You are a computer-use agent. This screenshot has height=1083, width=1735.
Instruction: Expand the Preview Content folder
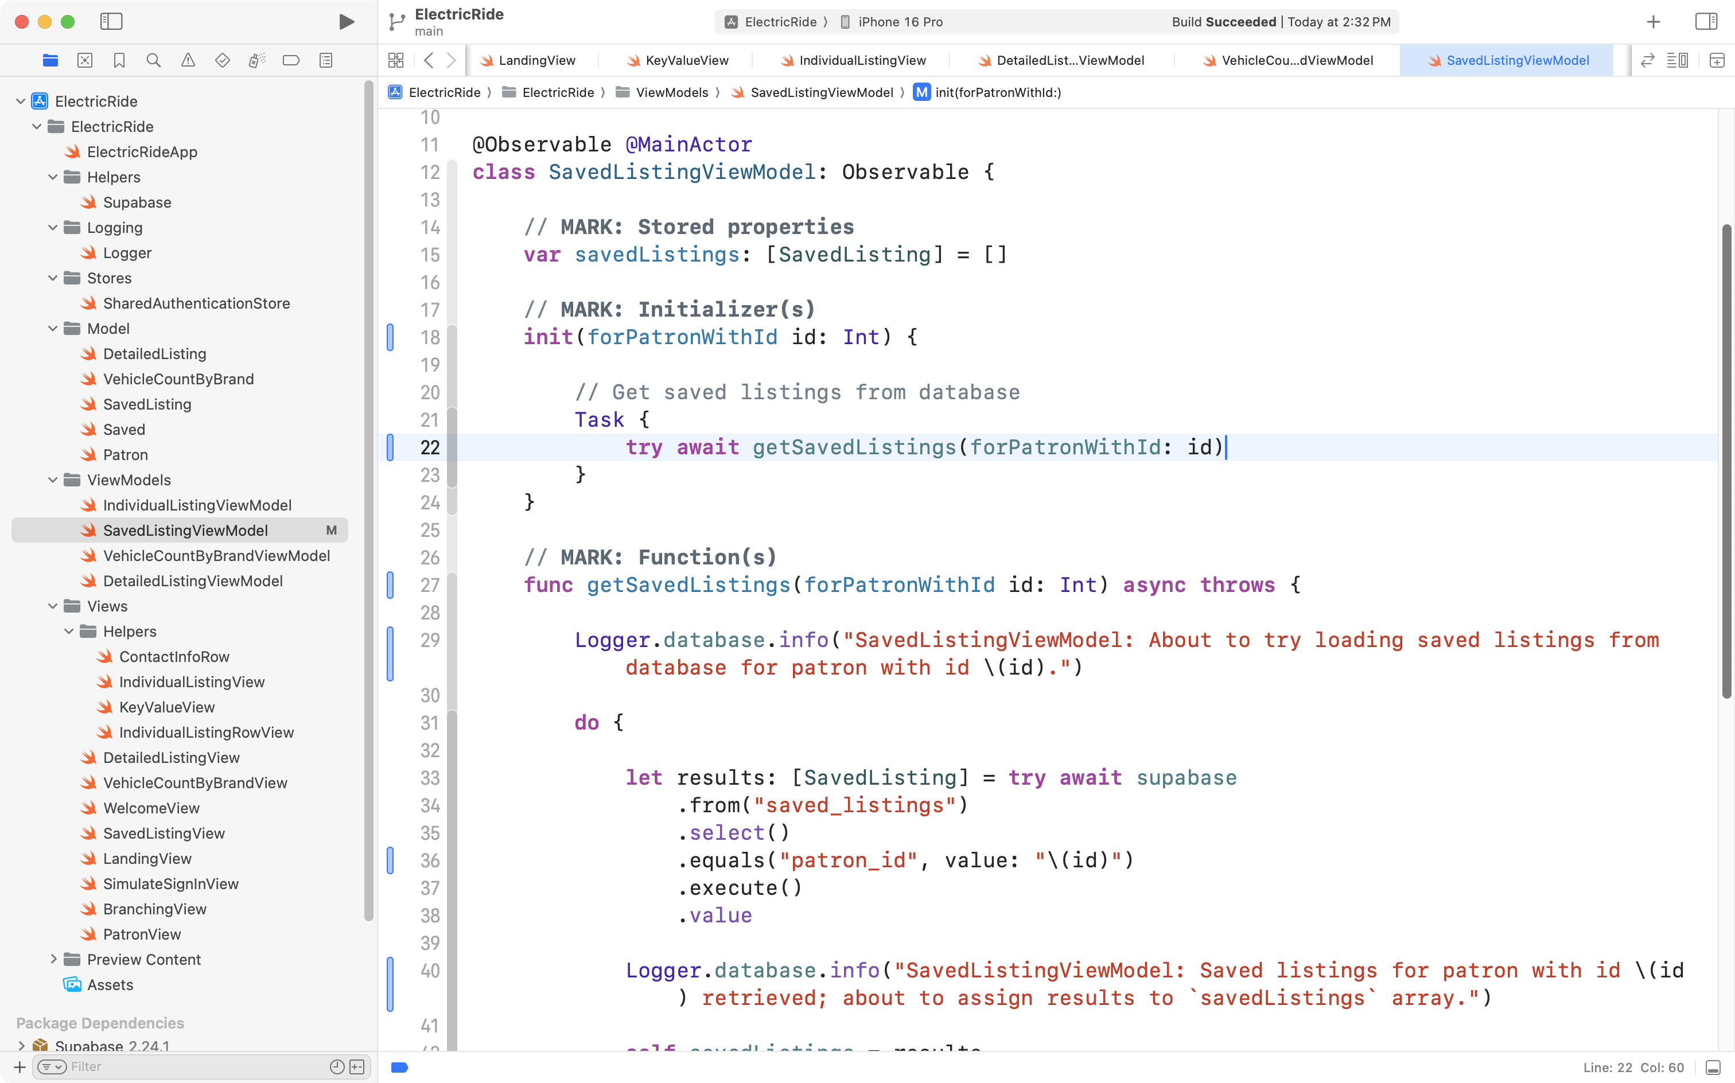[53, 959]
